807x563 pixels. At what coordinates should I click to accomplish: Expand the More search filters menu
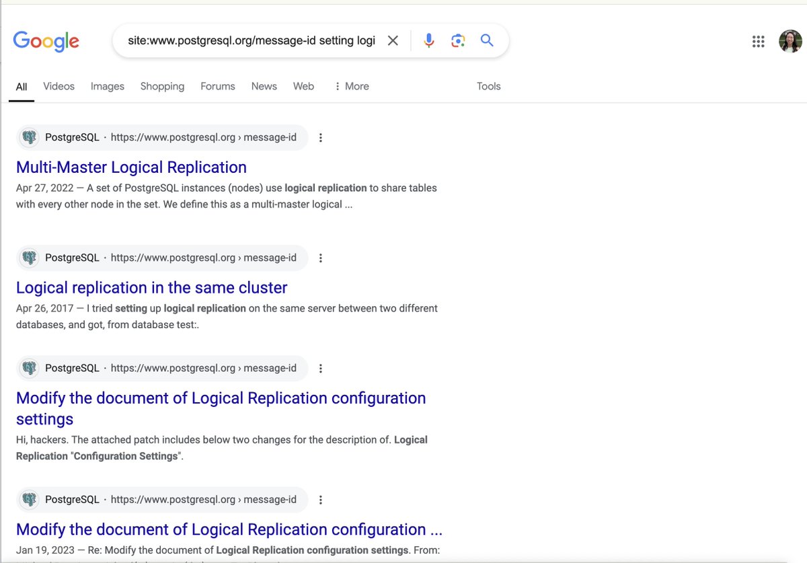point(351,86)
